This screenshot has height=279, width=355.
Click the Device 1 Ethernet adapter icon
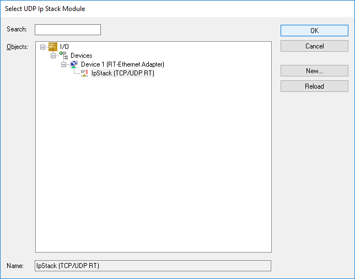coord(74,64)
